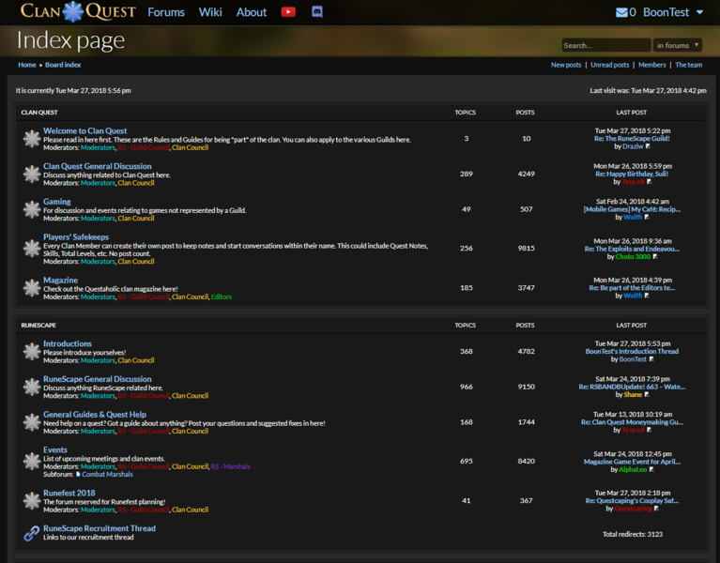Click the Welcome to Clan Quest forum icon
720x563 pixels.
[32, 139]
